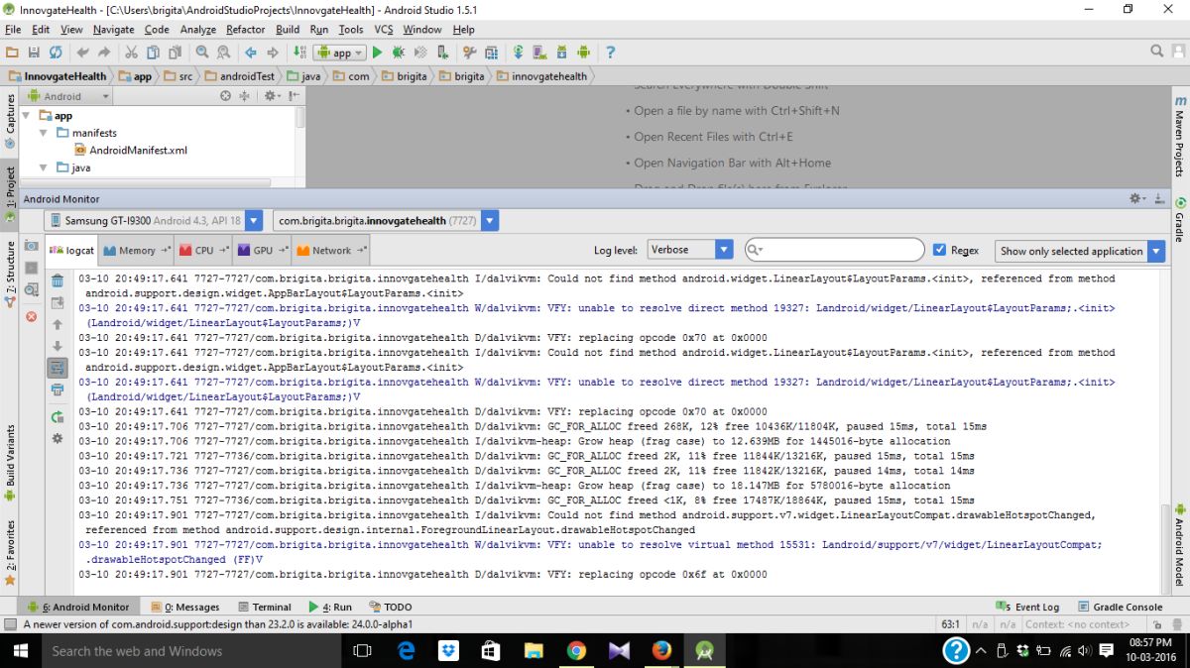Click the Make Project icon
Screen dimensions: 1190x668
pyautogui.click(x=300, y=53)
